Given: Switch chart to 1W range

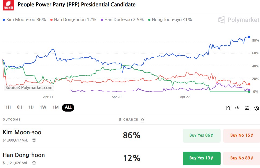Looking at the screenshot, I should pyautogui.click(x=43, y=107).
